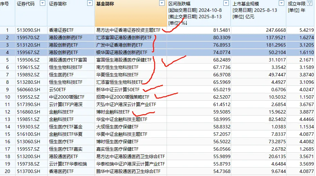The image size is (316, 176).
Task: Click 华夏恒生生物科技ETF fund name
Action: coord(117,75)
